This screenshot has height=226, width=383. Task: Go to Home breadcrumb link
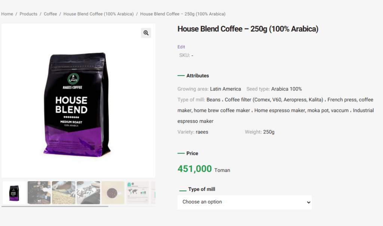point(7,14)
